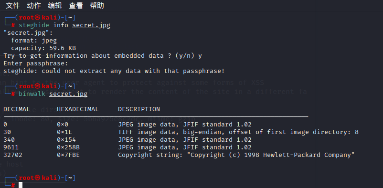Image resolution: width=383 pixels, height=188 pixels.
Task: Click the underlined secret.jpg after steghide info
Action: tap(91, 25)
